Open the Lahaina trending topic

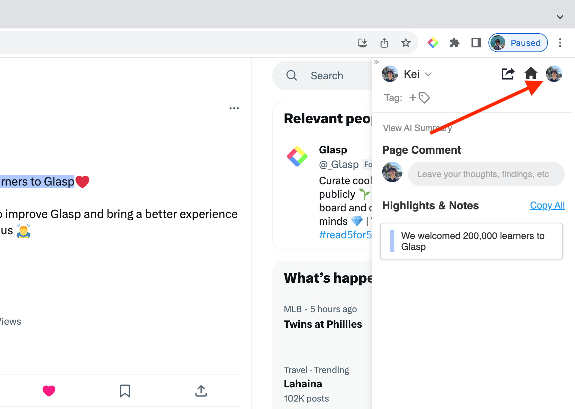tap(303, 384)
